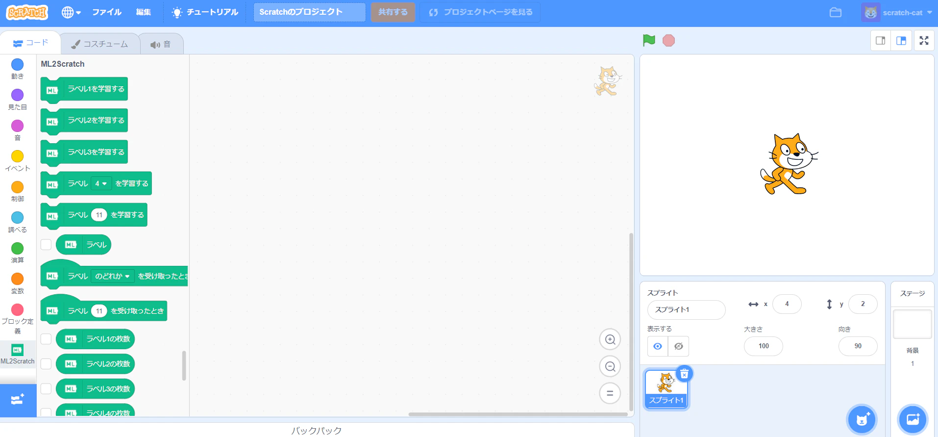Edit the project title field
Viewport: 938px width, 437px height.
tap(309, 12)
